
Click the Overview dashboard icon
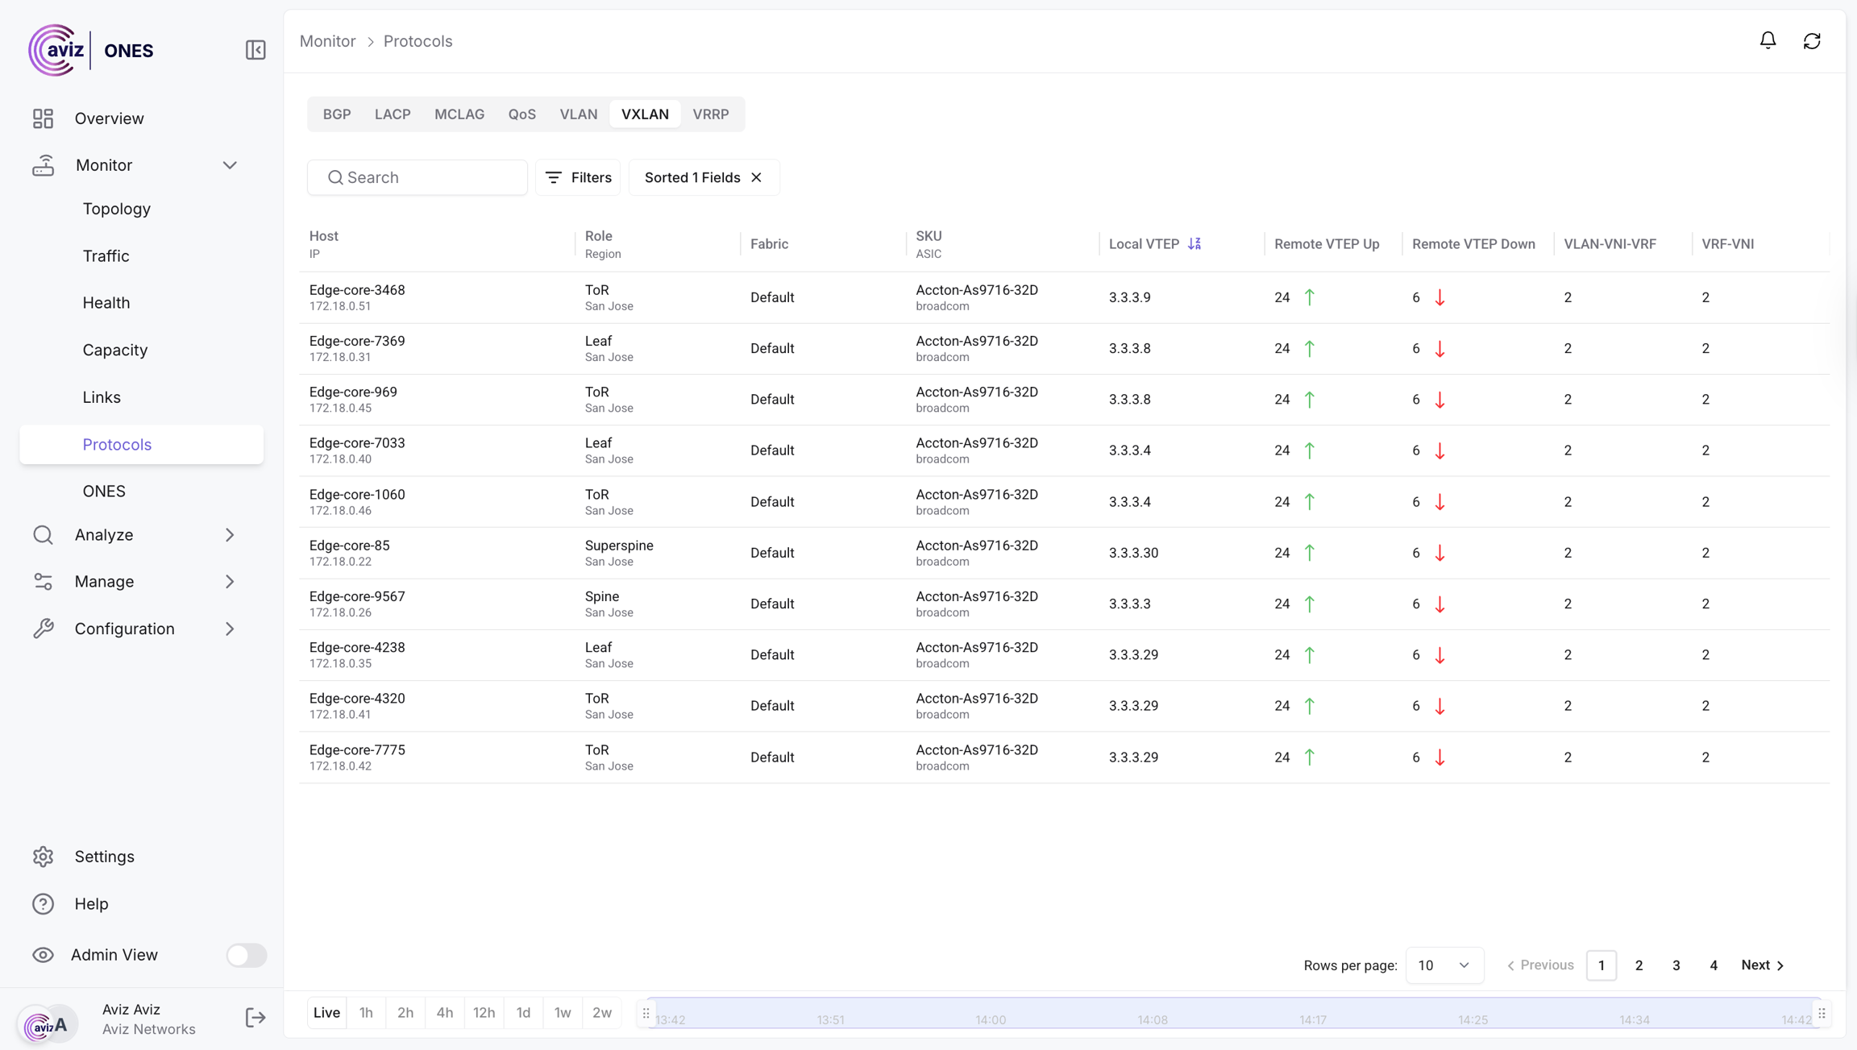click(x=44, y=118)
